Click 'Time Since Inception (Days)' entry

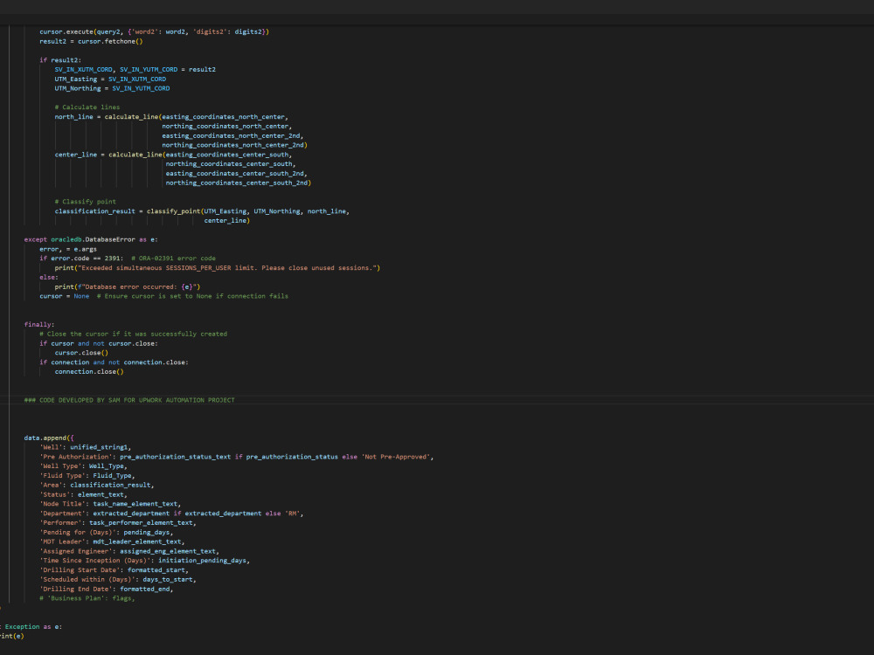pos(144,561)
